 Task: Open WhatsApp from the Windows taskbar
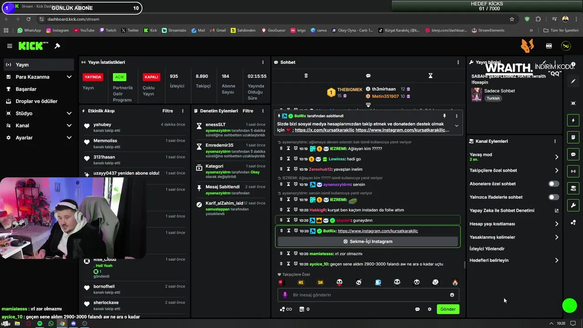(x=51, y=323)
